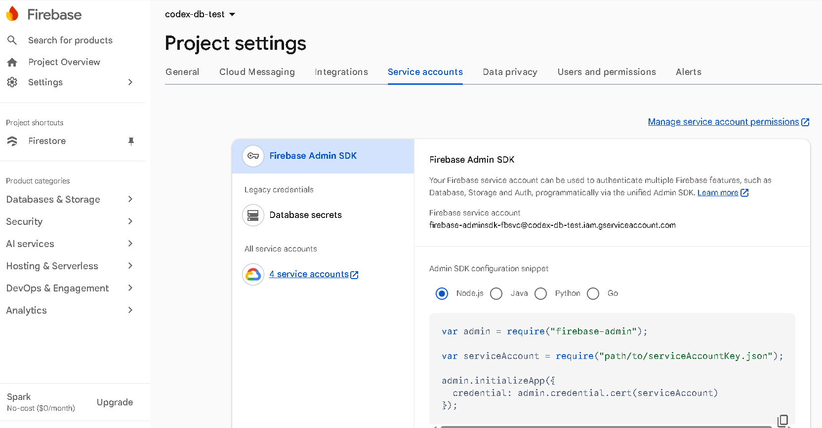Open Project Overview in sidebar
The height and width of the screenshot is (428, 822).
tap(64, 62)
